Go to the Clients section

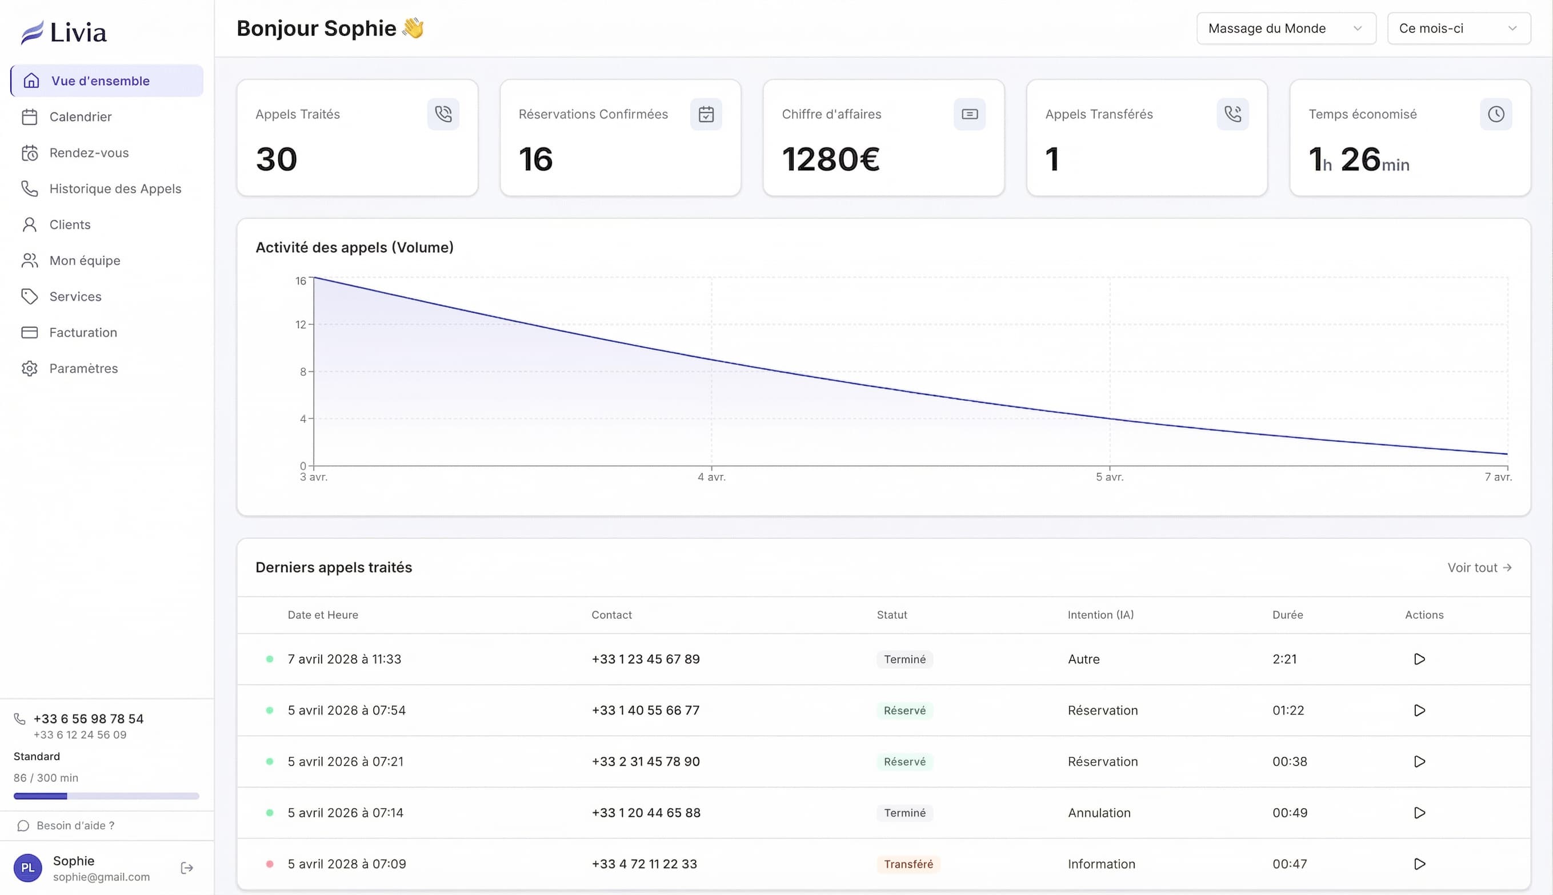[69, 224]
